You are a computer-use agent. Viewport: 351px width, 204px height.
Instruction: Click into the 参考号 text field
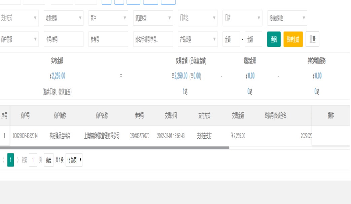(108, 39)
